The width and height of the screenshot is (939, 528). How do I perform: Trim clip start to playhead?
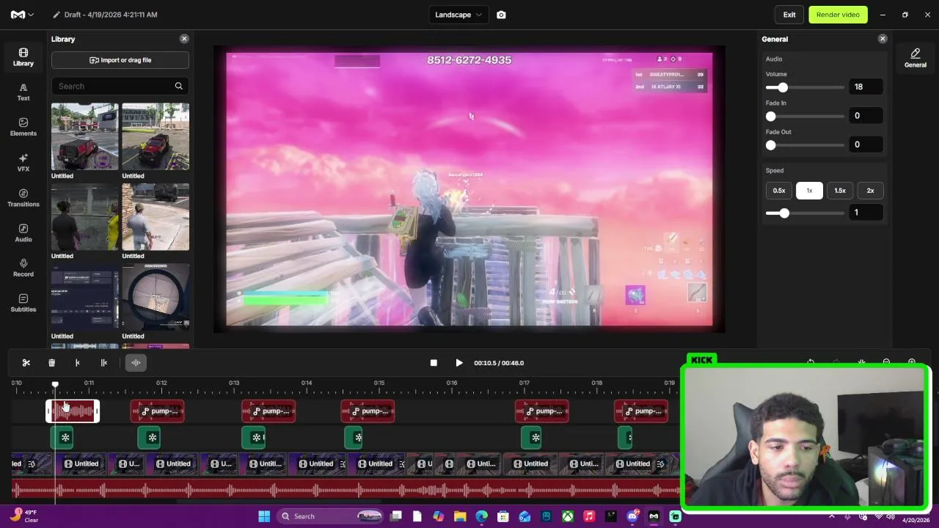click(x=78, y=363)
